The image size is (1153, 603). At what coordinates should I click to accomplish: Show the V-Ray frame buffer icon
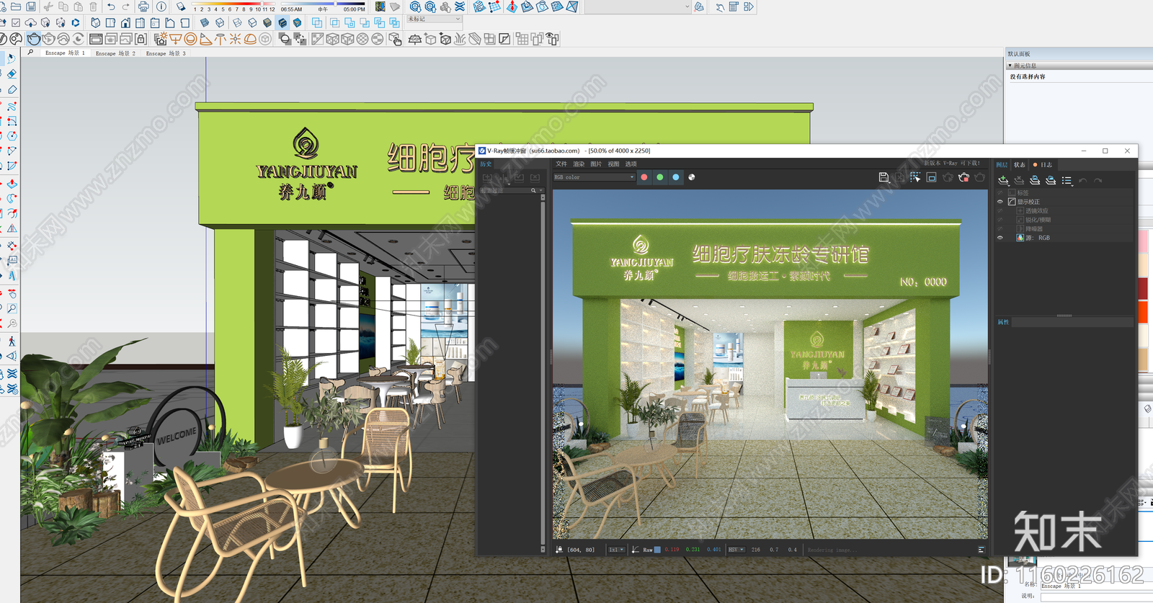pos(95,39)
